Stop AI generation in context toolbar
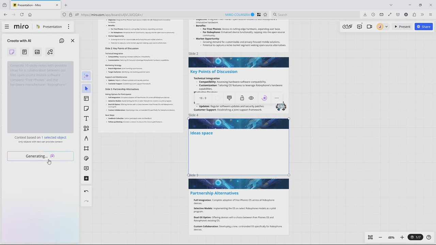Image resolution: width=436 pixels, height=245 pixels. (264, 98)
